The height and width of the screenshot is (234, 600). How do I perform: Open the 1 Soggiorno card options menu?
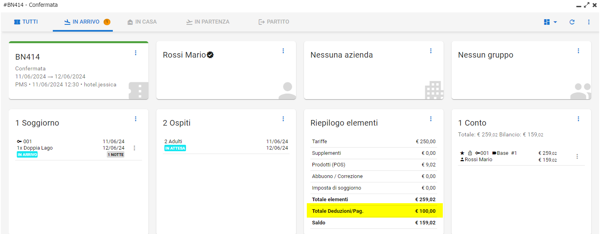pos(136,119)
